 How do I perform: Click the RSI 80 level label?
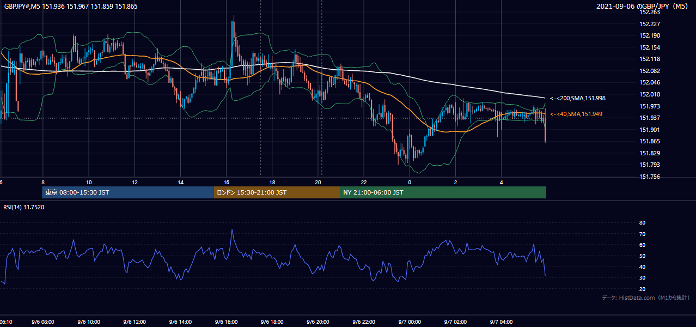click(x=642, y=223)
